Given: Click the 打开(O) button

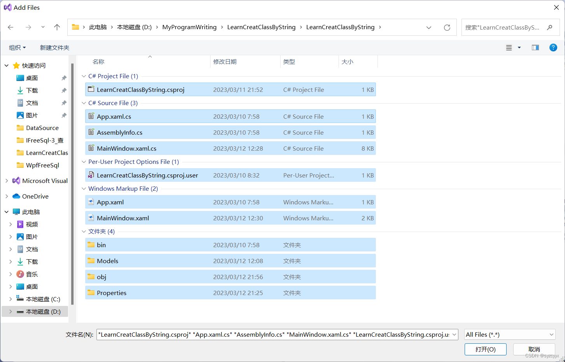Looking at the screenshot, I should [x=485, y=349].
